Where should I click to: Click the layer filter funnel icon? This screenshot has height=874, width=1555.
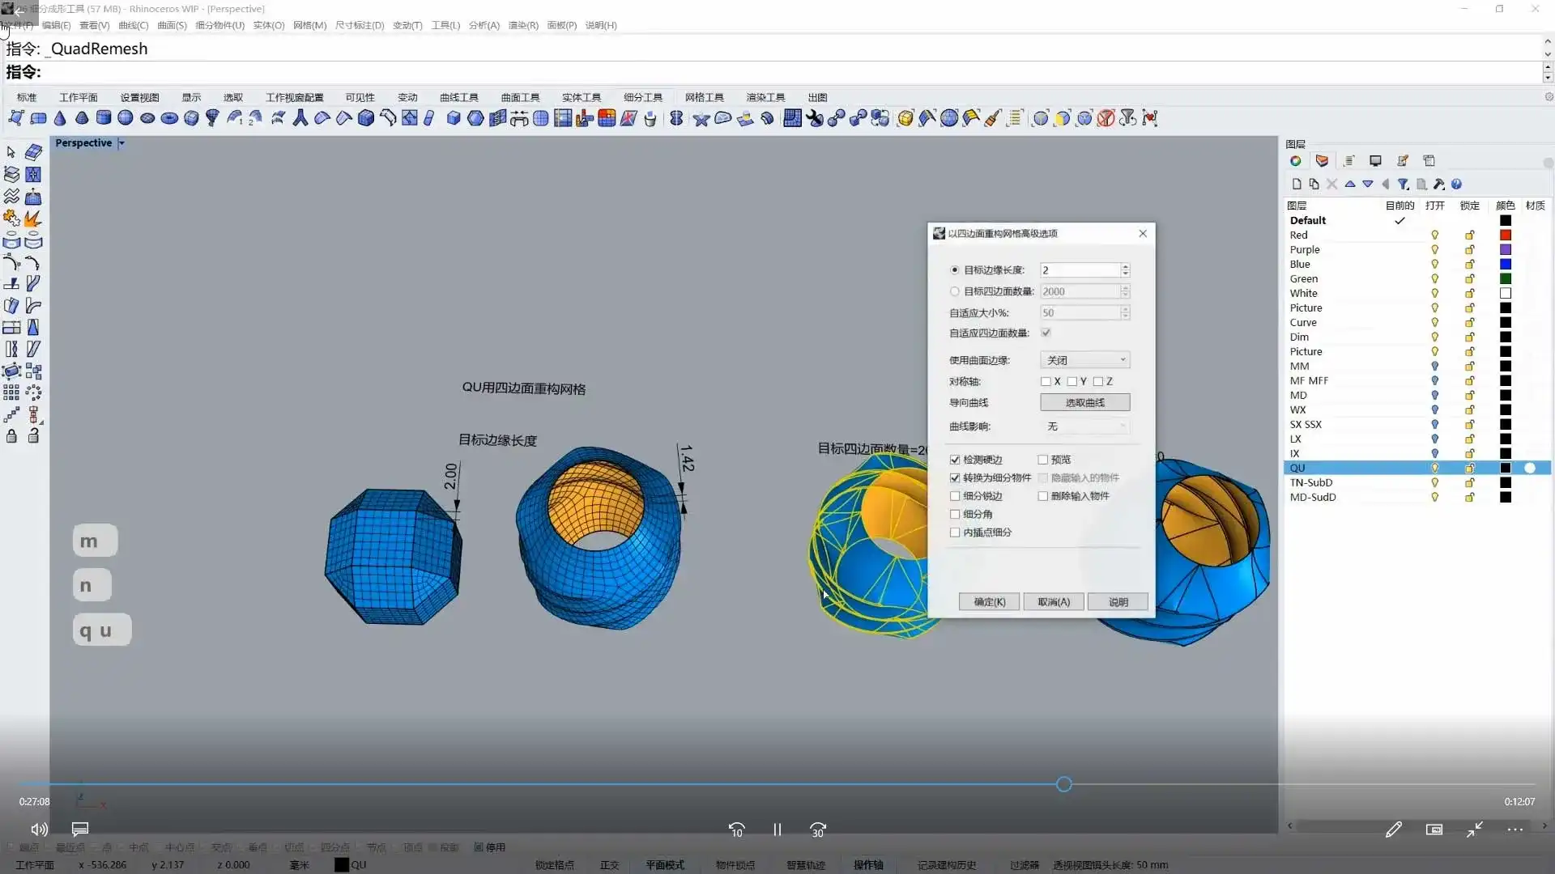pos(1404,184)
